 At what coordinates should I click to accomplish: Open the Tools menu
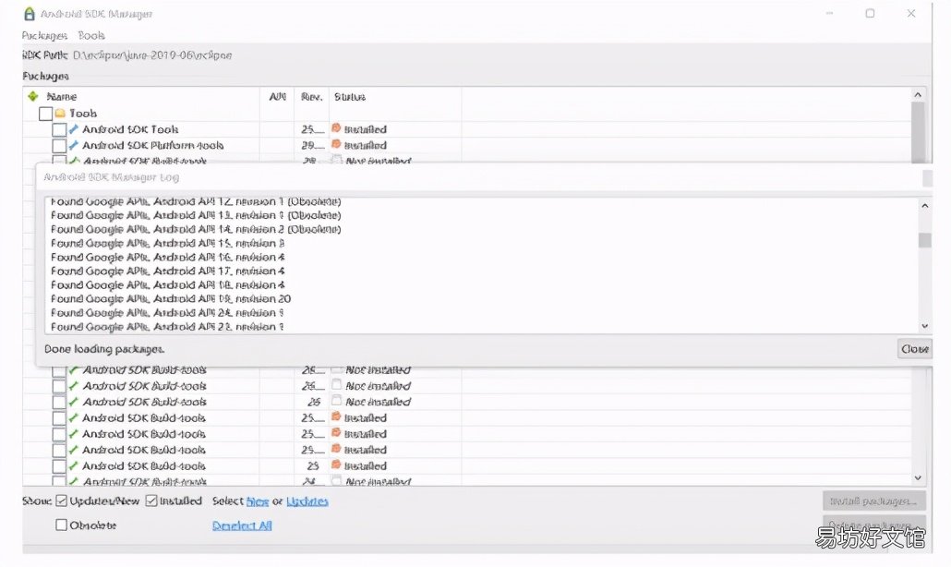click(x=91, y=36)
